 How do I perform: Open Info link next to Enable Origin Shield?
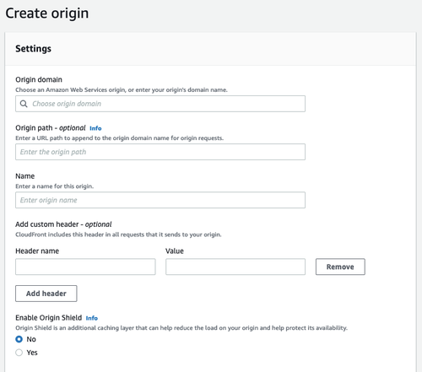pos(92,318)
